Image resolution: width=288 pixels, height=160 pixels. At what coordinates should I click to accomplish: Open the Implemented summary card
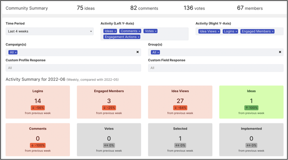[251, 140]
